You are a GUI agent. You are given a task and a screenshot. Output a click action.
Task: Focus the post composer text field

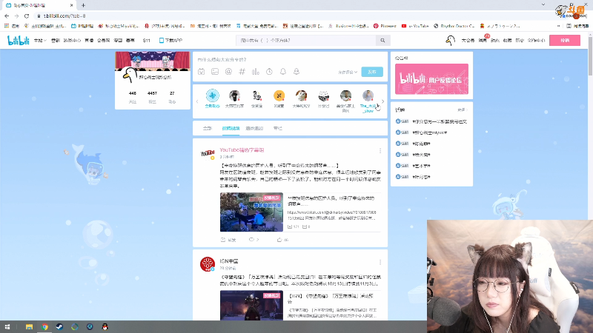click(x=290, y=60)
